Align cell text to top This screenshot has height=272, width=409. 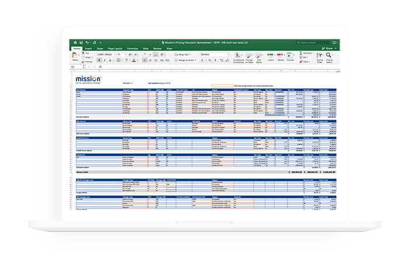(x=144, y=54)
